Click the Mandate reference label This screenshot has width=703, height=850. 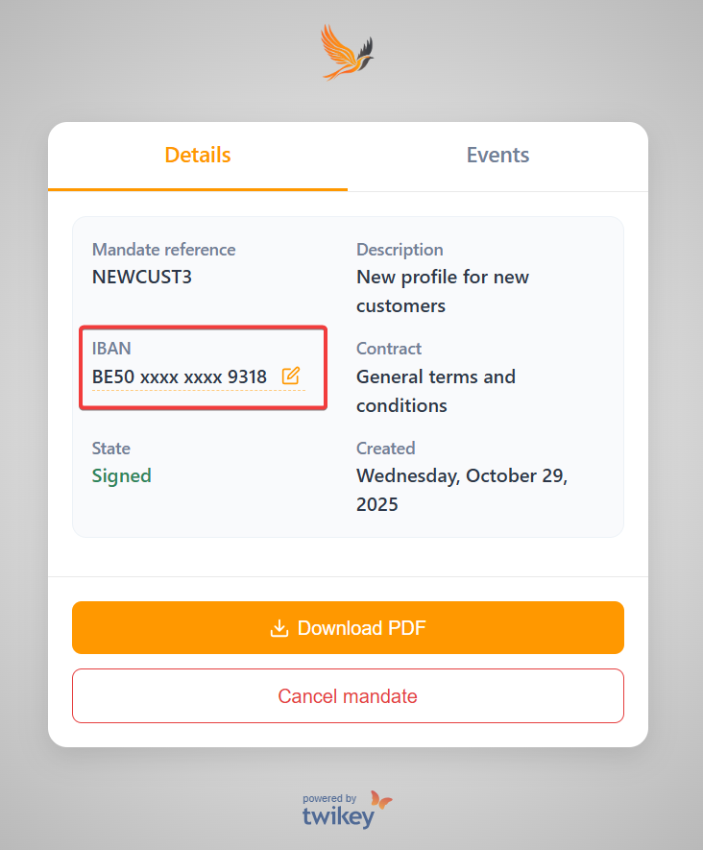tap(163, 250)
